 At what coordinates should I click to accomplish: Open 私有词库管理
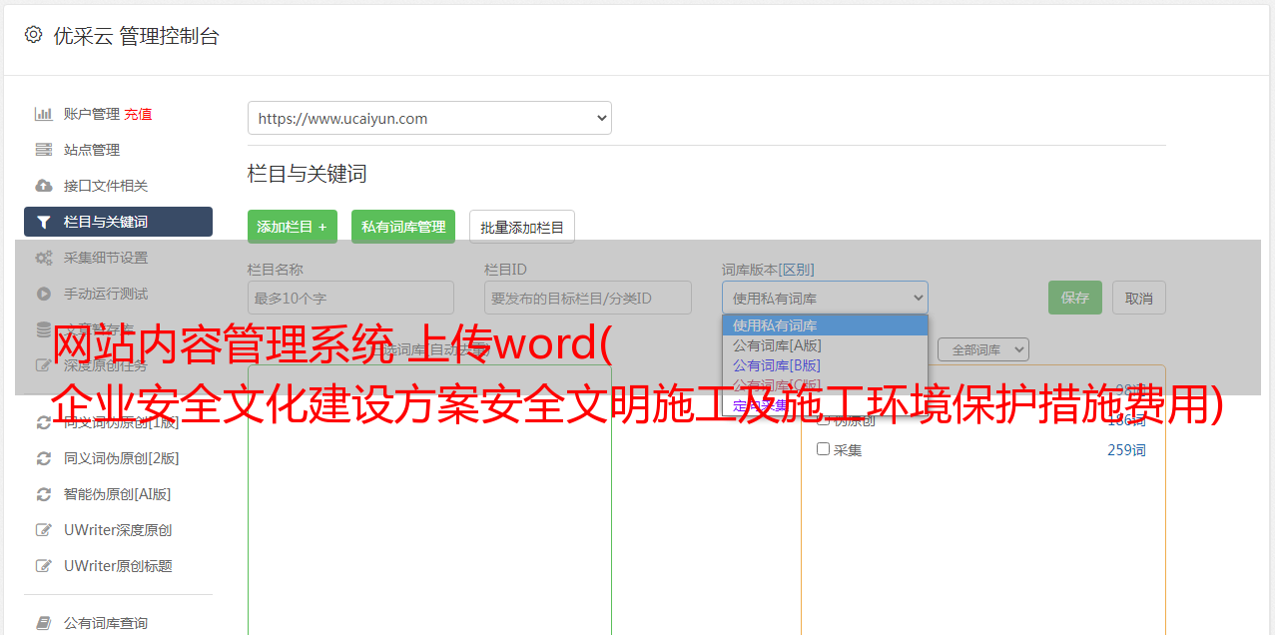point(403,227)
